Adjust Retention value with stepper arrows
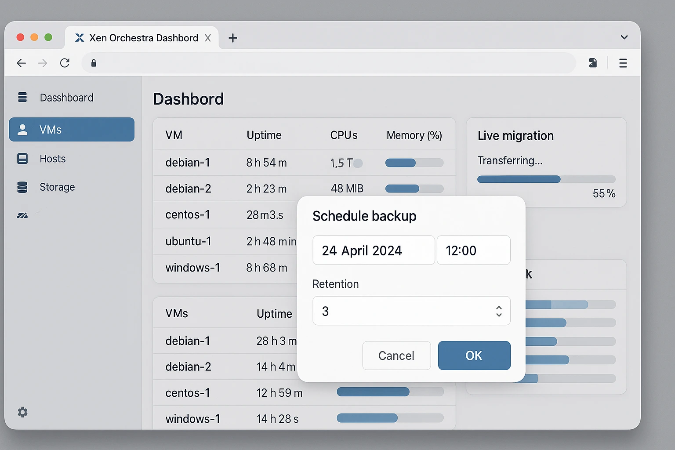 tap(499, 311)
